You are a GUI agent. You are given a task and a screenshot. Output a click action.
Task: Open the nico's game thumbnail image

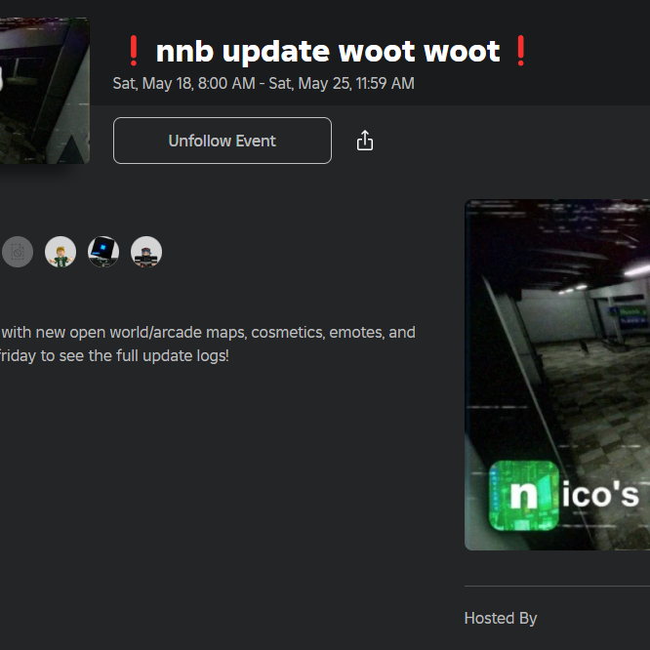pos(557,375)
